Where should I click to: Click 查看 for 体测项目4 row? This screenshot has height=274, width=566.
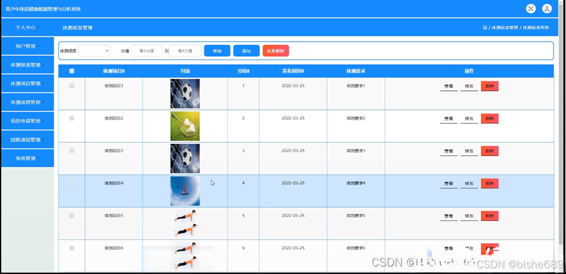[x=449, y=184]
